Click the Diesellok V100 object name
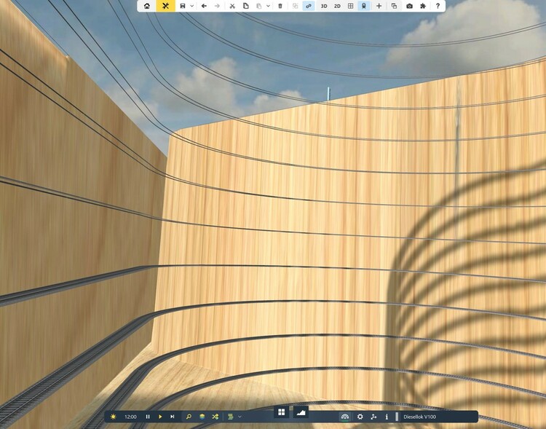The image size is (546, 429). tap(419, 417)
